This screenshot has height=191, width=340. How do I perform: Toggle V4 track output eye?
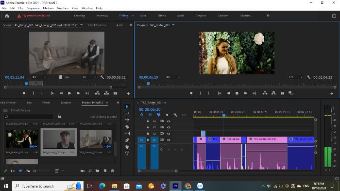click(x=169, y=121)
